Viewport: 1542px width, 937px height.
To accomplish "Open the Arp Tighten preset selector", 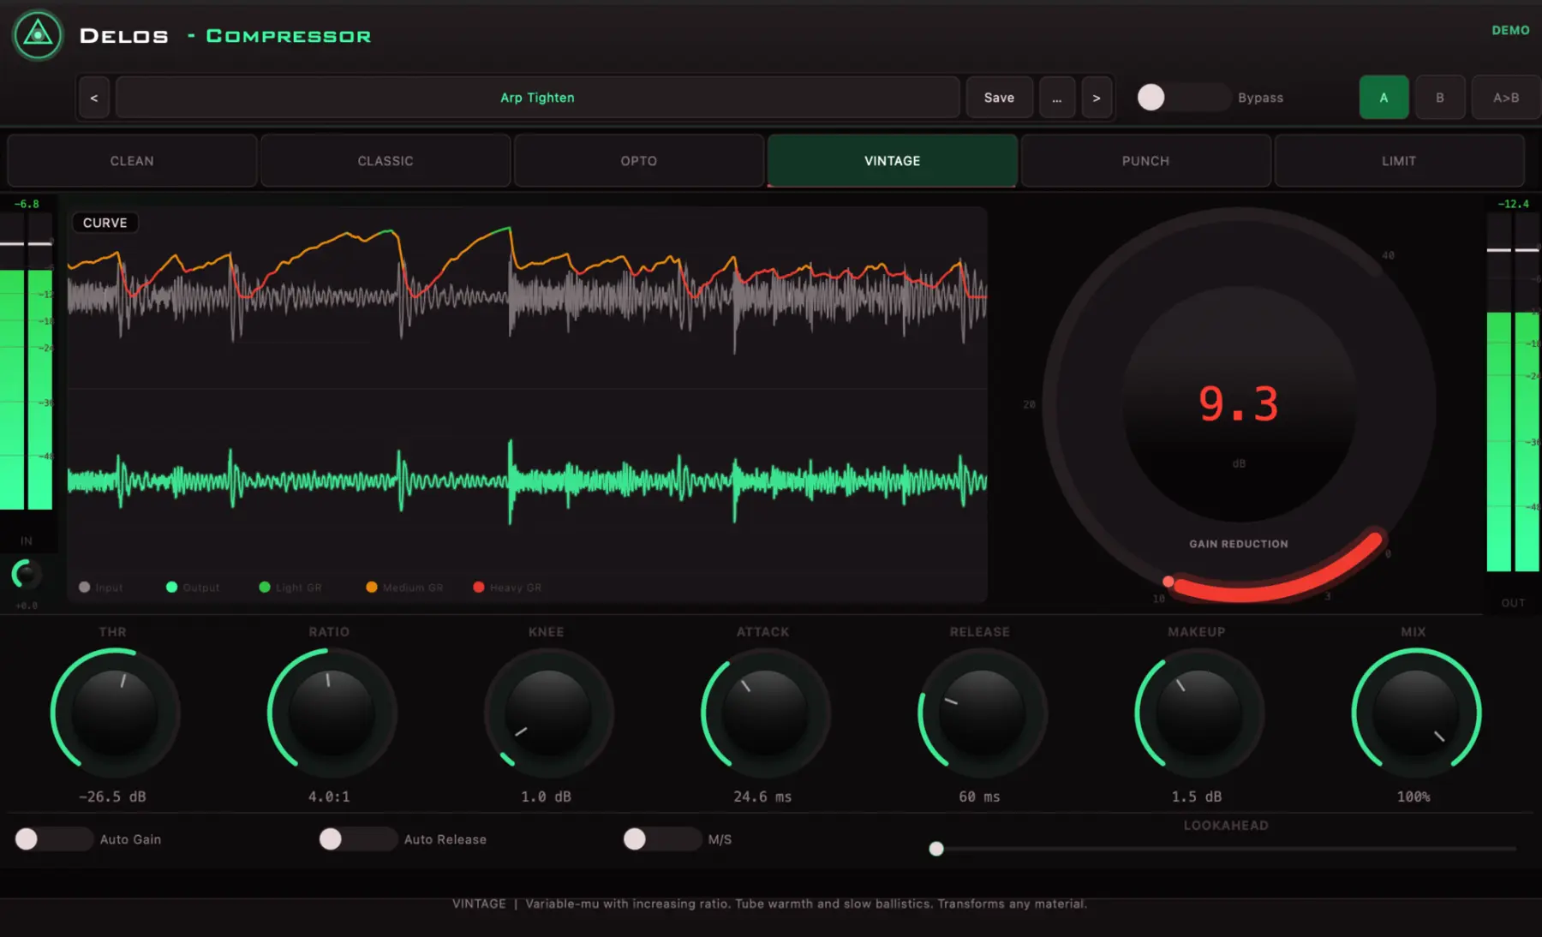I will coord(538,98).
